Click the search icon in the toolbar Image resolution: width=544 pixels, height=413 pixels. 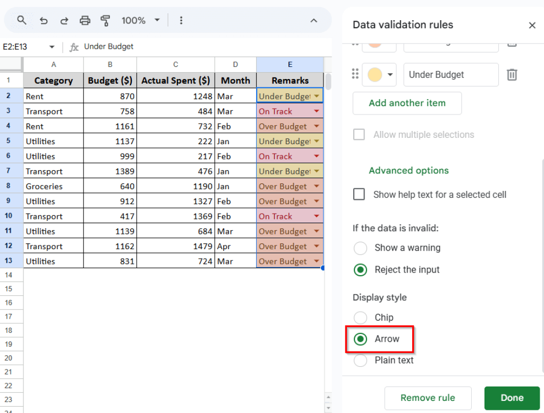click(x=21, y=20)
